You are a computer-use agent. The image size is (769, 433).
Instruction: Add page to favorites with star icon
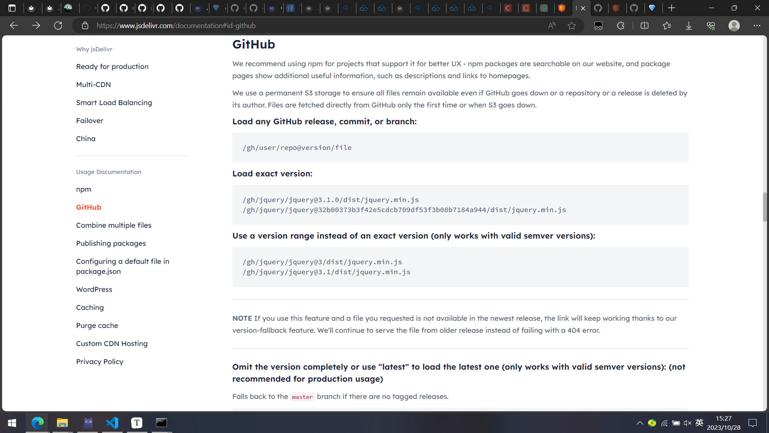pyautogui.click(x=572, y=26)
